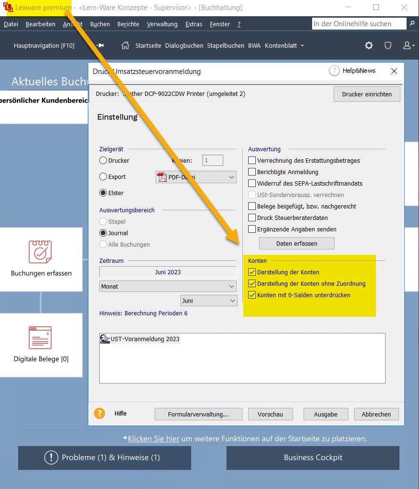
Task: Click the shield security icon
Action: click(x=388, y=45)
